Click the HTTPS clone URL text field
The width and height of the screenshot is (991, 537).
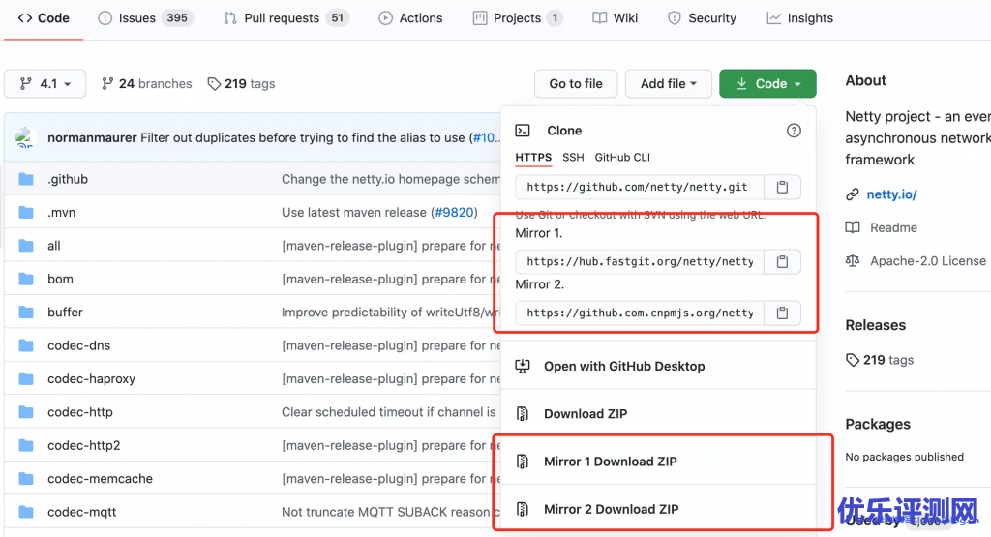(x=640, y=187)
